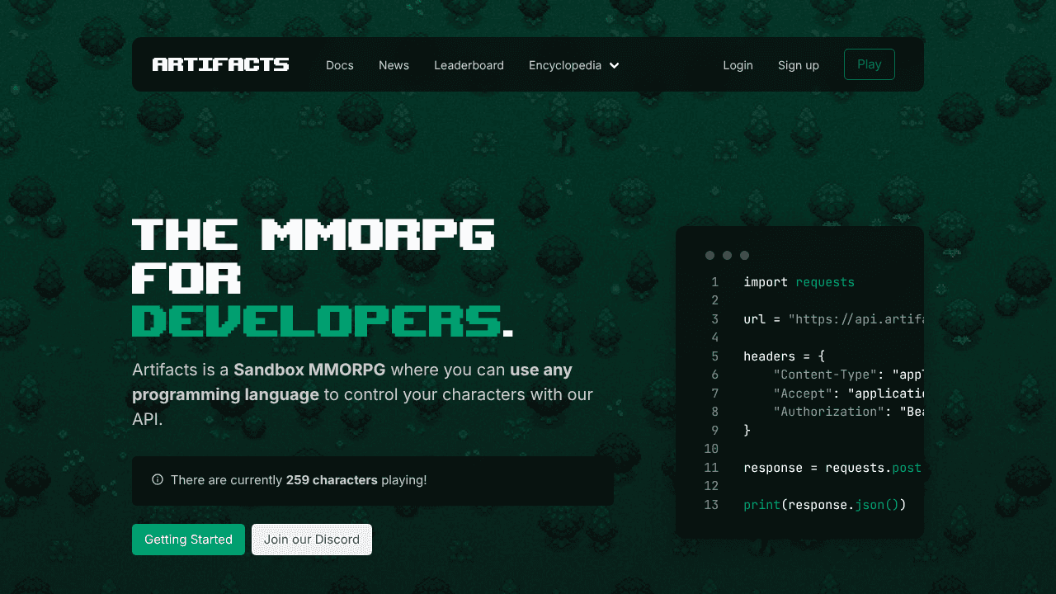Click the 'headers = {' code line
This screenshot has width=1056, height=594.
pyautogui.click(x=784, y=356)
